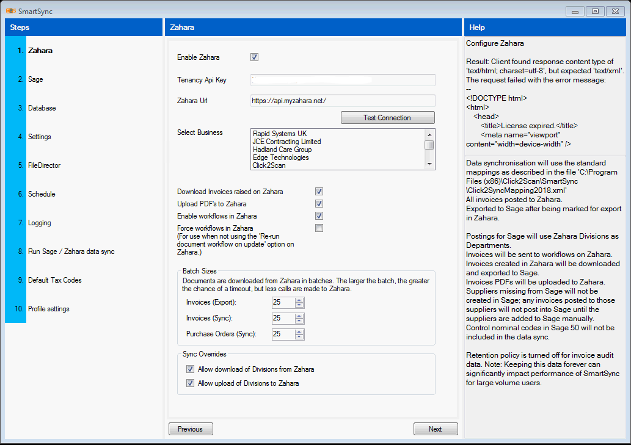Toggle Upload PDF's to Zahara checkbox
631x445 pixels.
pyautogui.click(x=319, y=203)
